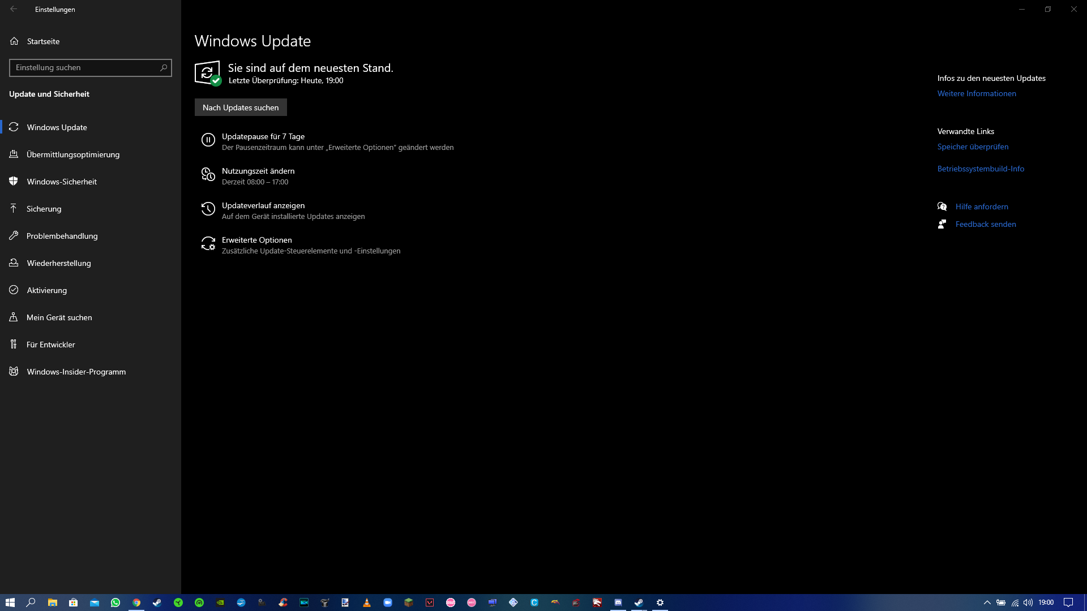Click the 'Hilfe anfordern' link
The height and width of the screenshot is (611, 1087).
click(982, 206)
